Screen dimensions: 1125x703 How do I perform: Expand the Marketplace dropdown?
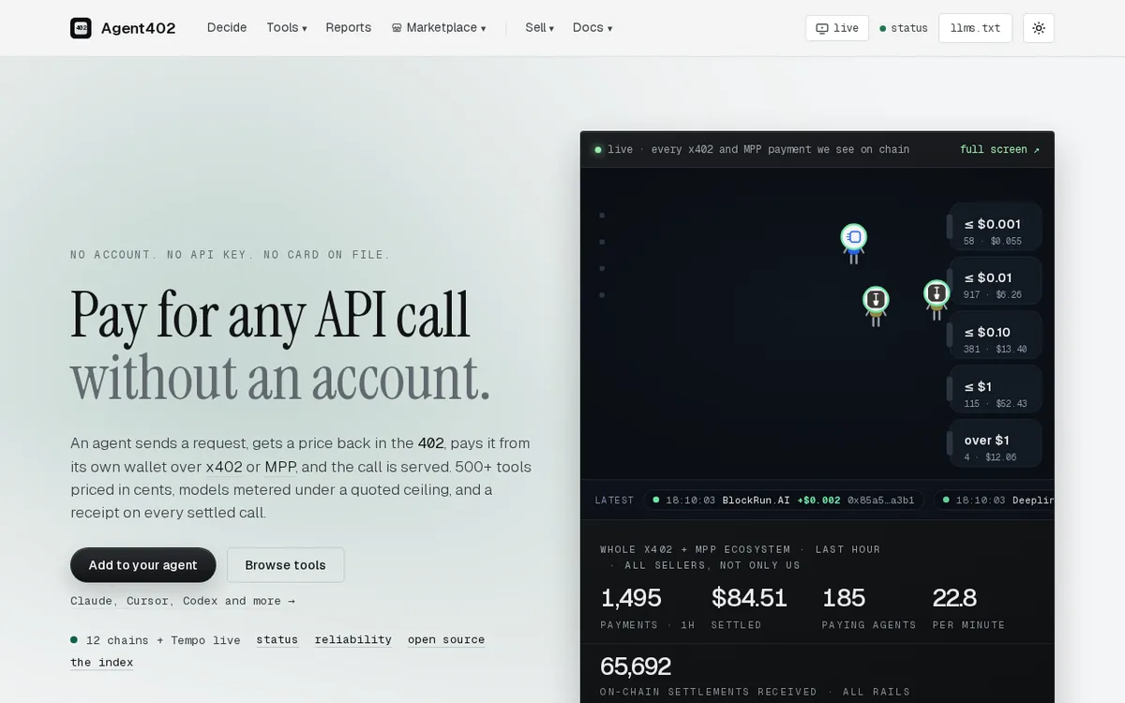pyautogui.click(x=439, y=28)
